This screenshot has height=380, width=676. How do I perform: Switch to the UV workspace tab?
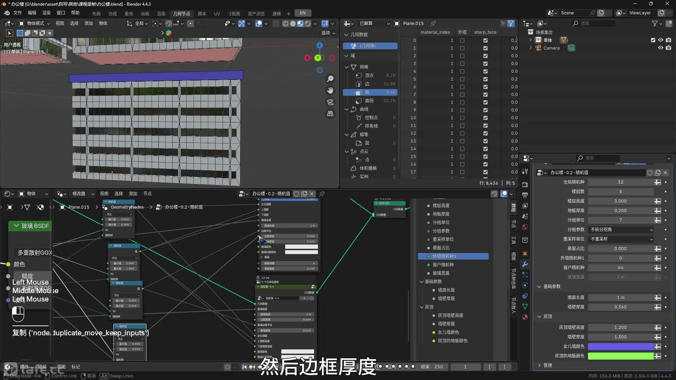point(217,14)
